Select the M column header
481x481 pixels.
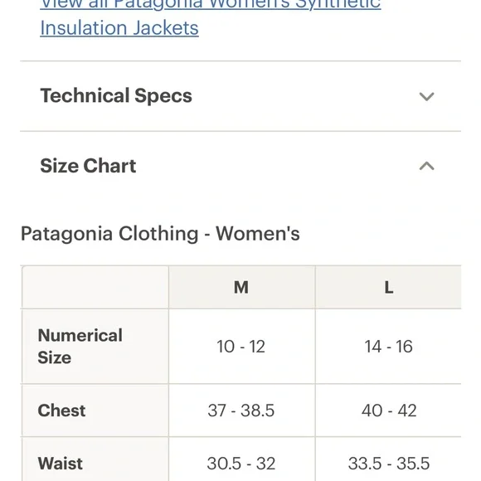[241, 287]
